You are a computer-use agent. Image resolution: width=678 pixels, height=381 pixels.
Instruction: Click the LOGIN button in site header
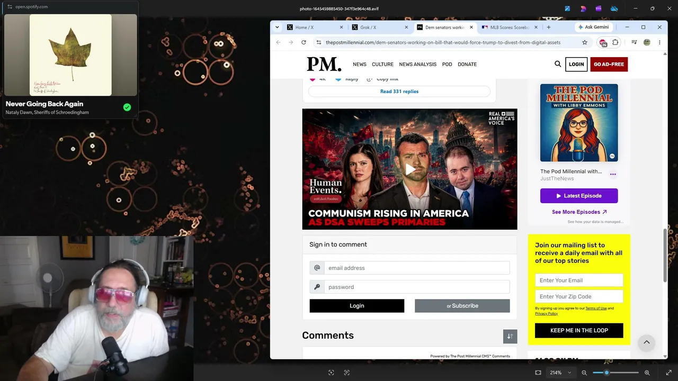click(576, 64)
